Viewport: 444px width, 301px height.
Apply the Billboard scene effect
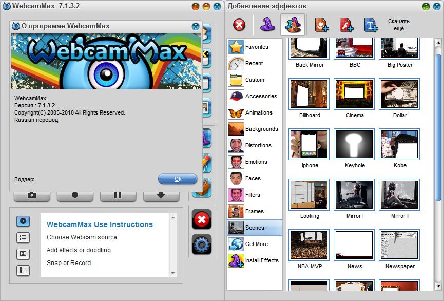click(309, 94)
